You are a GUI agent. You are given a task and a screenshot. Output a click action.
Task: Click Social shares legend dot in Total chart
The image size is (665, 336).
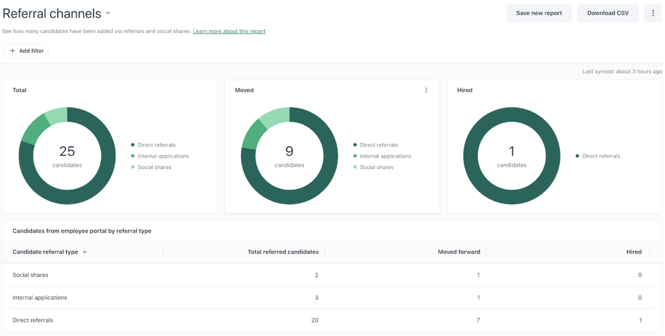tap(133, 167)
